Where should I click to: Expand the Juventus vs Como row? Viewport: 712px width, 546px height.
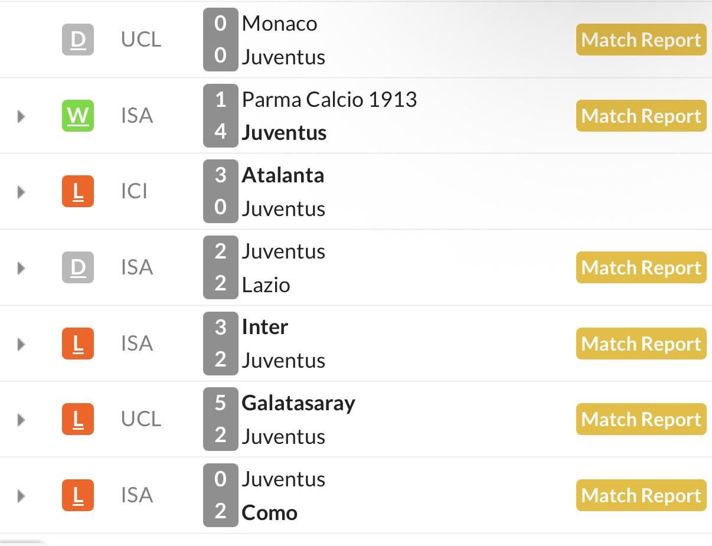pyautogui.click(x=21, y=495)
